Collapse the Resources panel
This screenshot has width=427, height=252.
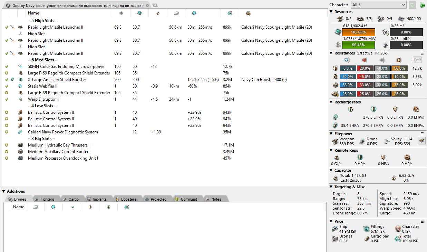[x=331, y=12]
